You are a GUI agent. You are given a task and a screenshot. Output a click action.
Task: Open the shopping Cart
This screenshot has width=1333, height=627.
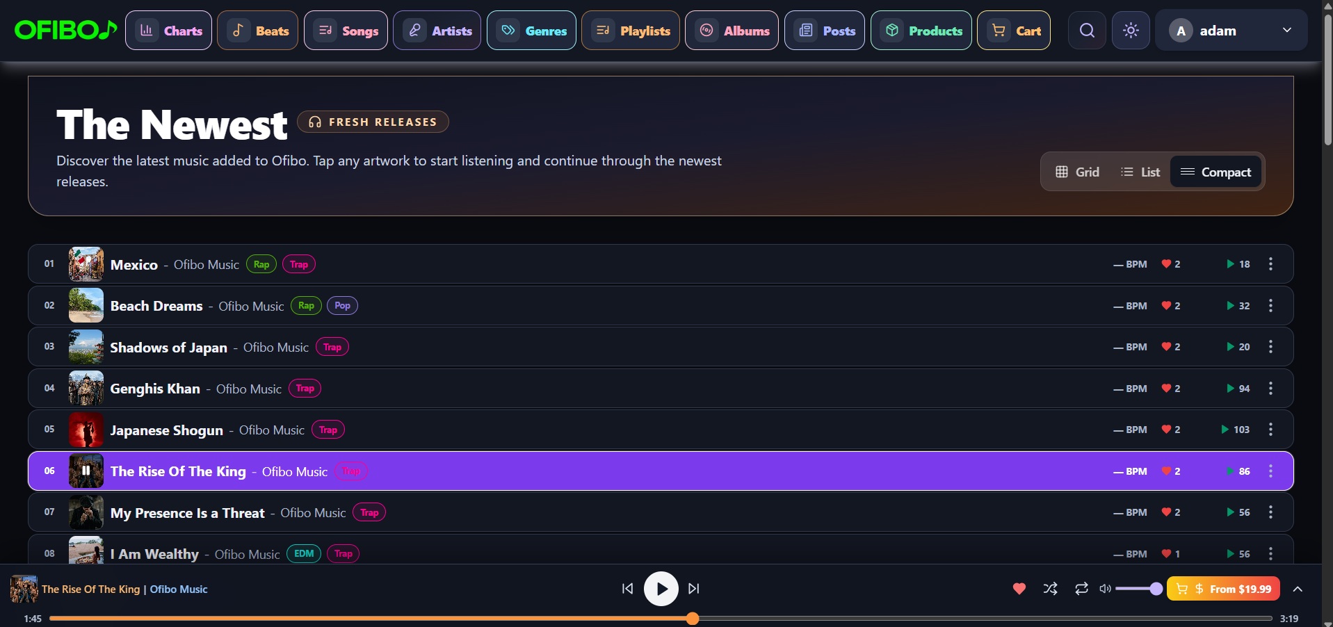(1014, 31)
